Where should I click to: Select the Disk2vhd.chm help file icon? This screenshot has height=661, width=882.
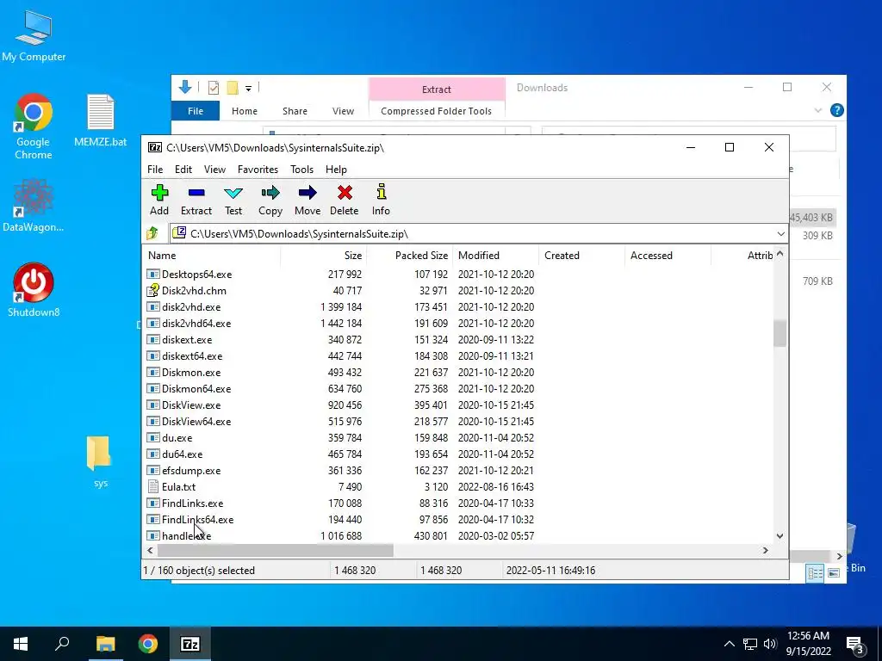[x=153, y=291]
